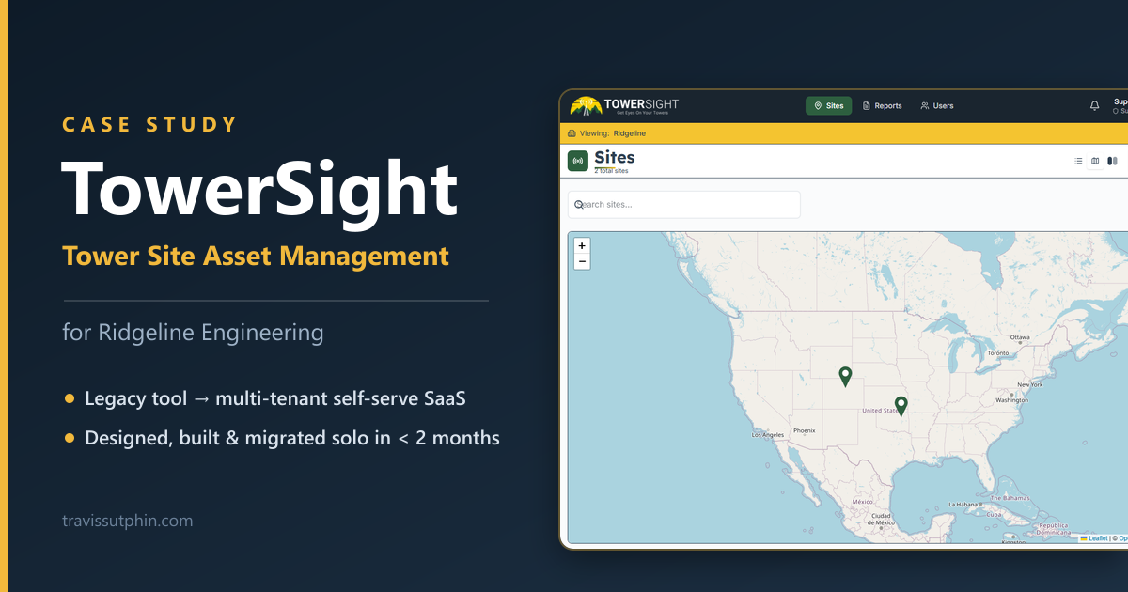Click the Toronto label on the map

tap(998, 353)
